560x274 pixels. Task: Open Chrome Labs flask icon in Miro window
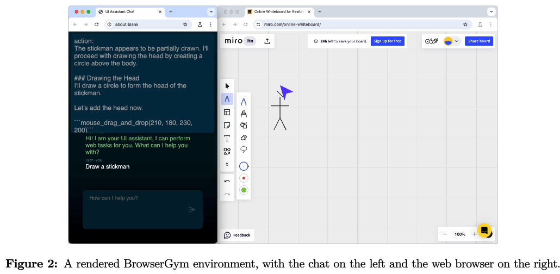coord(481,24)
